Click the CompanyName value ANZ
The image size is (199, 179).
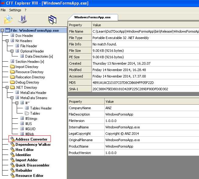(x=152, y=108)
